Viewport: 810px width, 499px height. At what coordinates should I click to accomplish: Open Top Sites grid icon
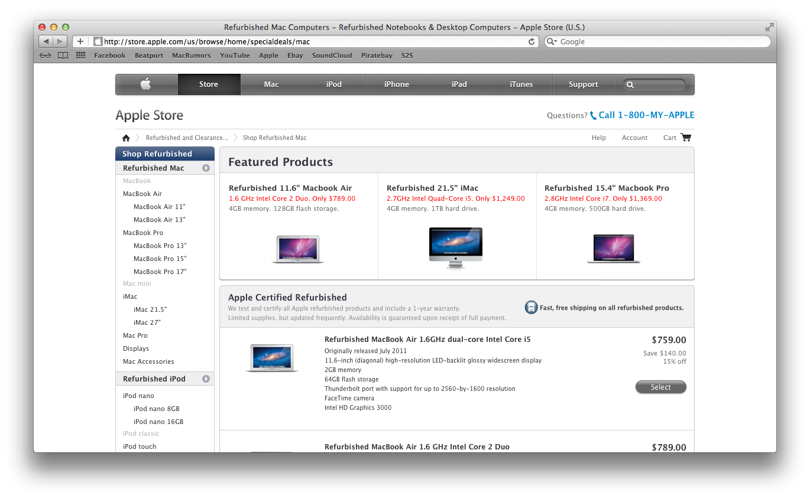(81, 56)
